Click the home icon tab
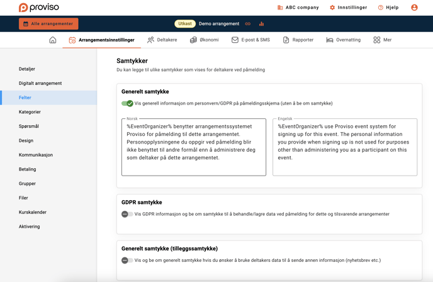The width and height of the screenshot is (433, 282). click(53, 40)
